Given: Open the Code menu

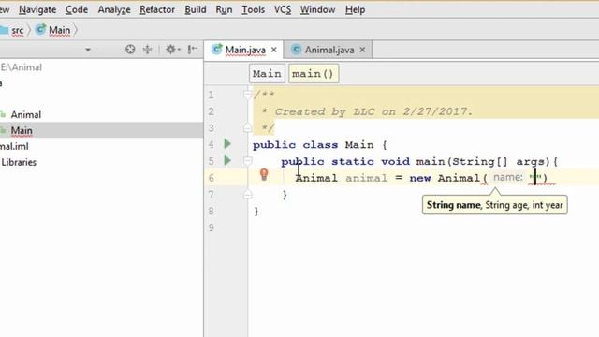Looking at the screenshot, I should tap(77, 9).
